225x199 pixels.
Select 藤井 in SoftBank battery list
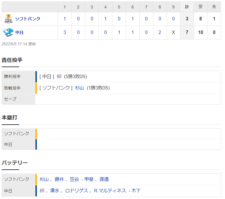[x=59, y=179]
